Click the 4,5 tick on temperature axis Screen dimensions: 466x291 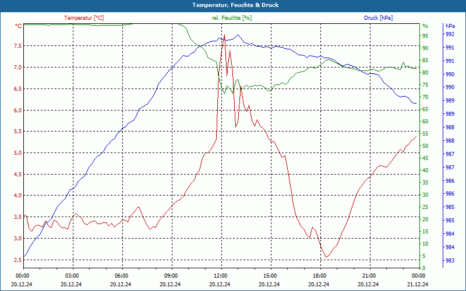pos(17,174)
